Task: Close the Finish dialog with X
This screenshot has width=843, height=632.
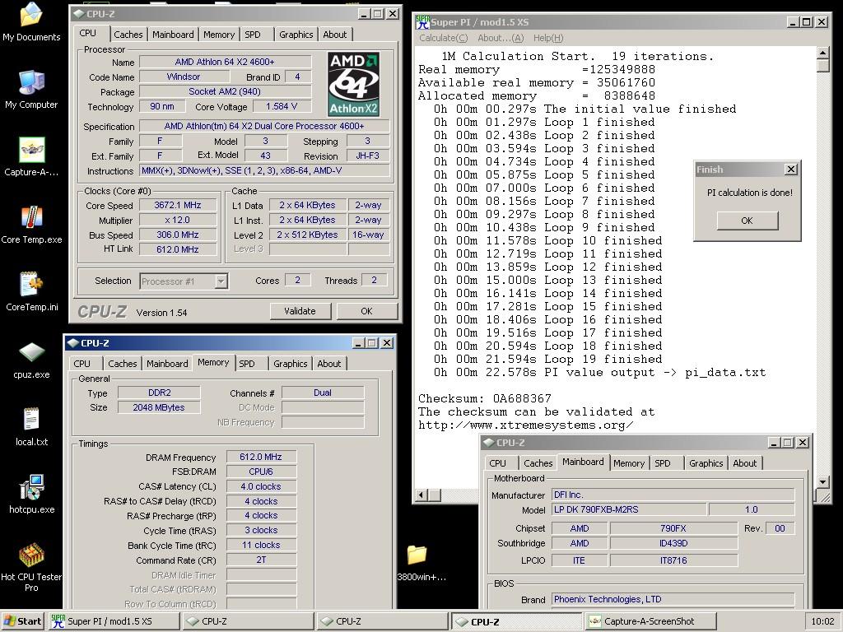Action: (x=791, y=170)
